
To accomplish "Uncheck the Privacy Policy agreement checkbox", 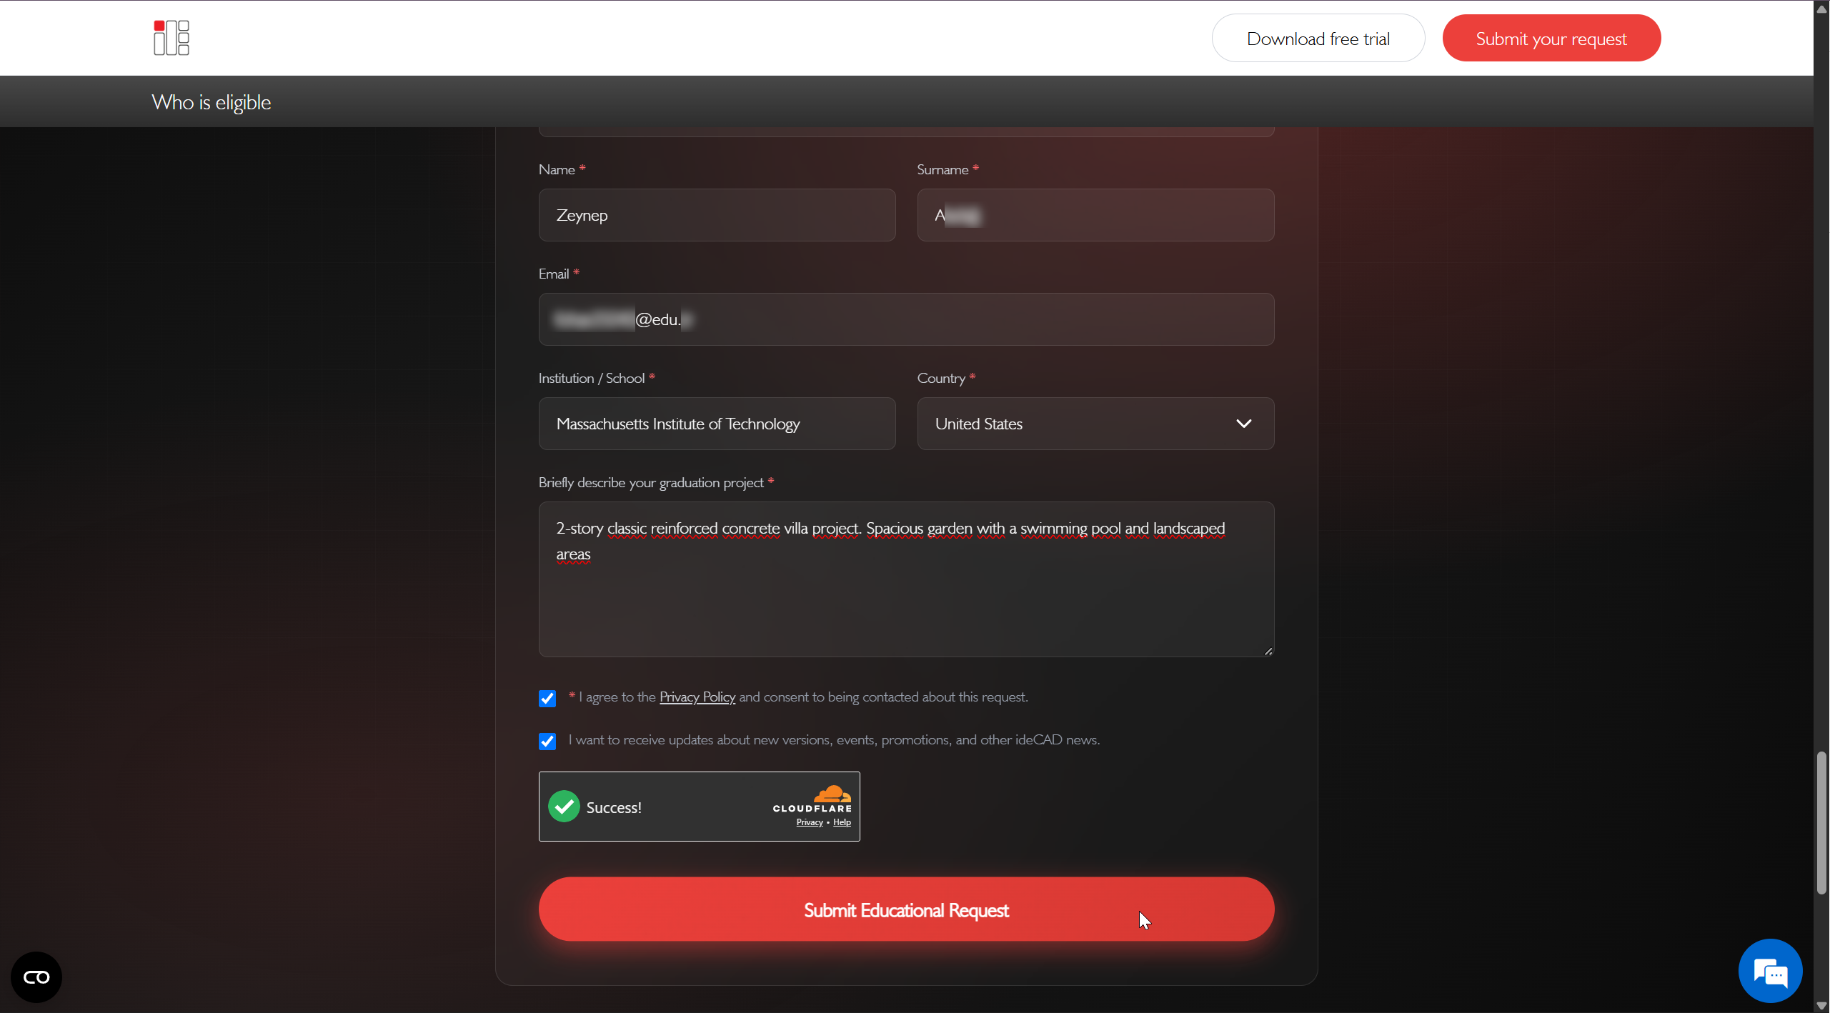I will click(547, 698).
